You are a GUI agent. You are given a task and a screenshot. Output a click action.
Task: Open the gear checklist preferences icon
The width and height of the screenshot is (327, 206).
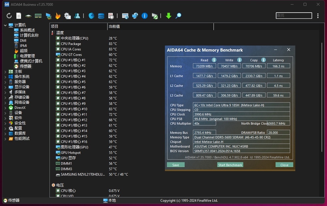click(x=67, y=16)
